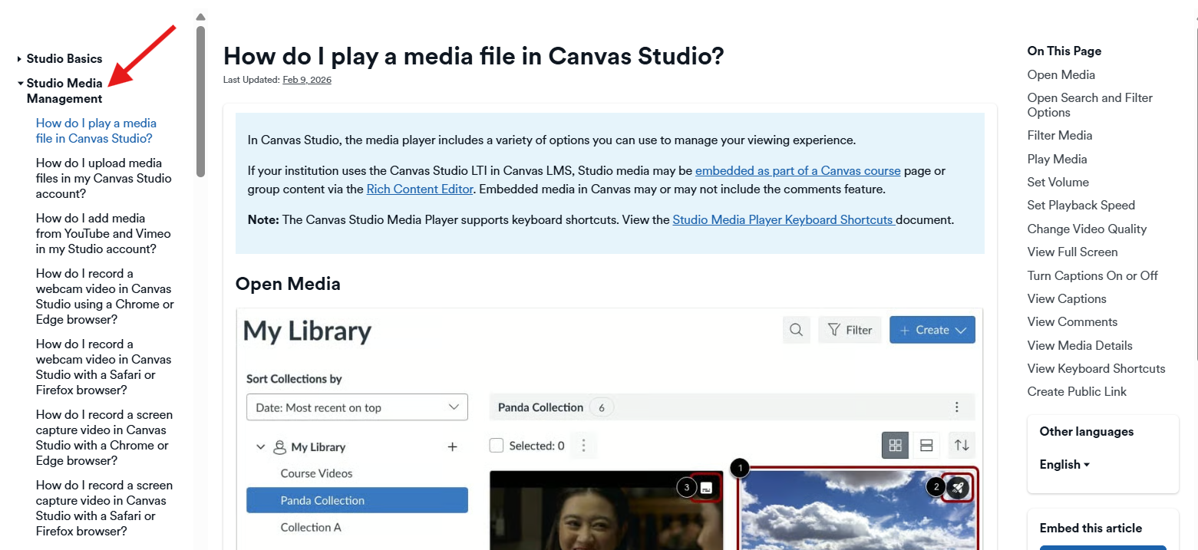The height and width of the screenshot is (550, 1198).
Task: Click the clouds video thumbnail
Action: pos(858,510)
